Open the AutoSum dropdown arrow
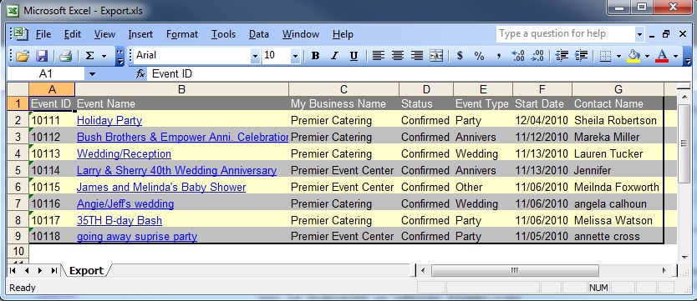Viewport: 697px width, 301px height. tap(104, 56)
